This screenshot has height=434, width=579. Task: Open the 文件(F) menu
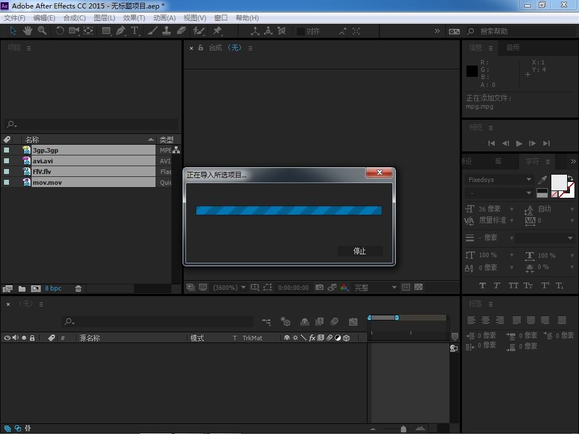pyautogui.click(x=14, y=18)
